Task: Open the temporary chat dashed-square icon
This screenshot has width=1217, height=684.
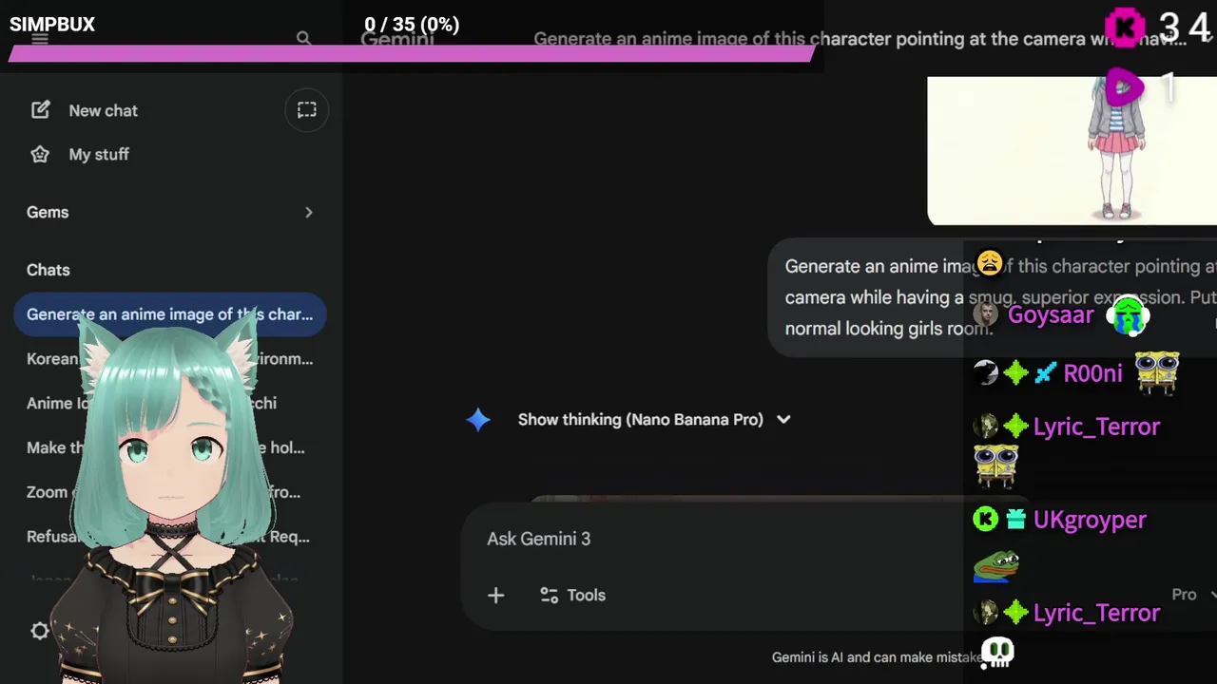Action: click(x=306, y=110)
